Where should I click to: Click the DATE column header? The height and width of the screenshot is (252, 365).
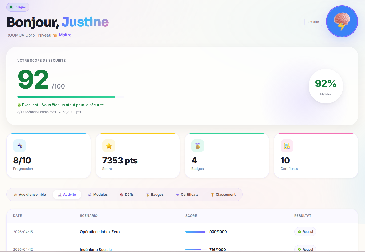pyautogui.click(x=17, y=216)
